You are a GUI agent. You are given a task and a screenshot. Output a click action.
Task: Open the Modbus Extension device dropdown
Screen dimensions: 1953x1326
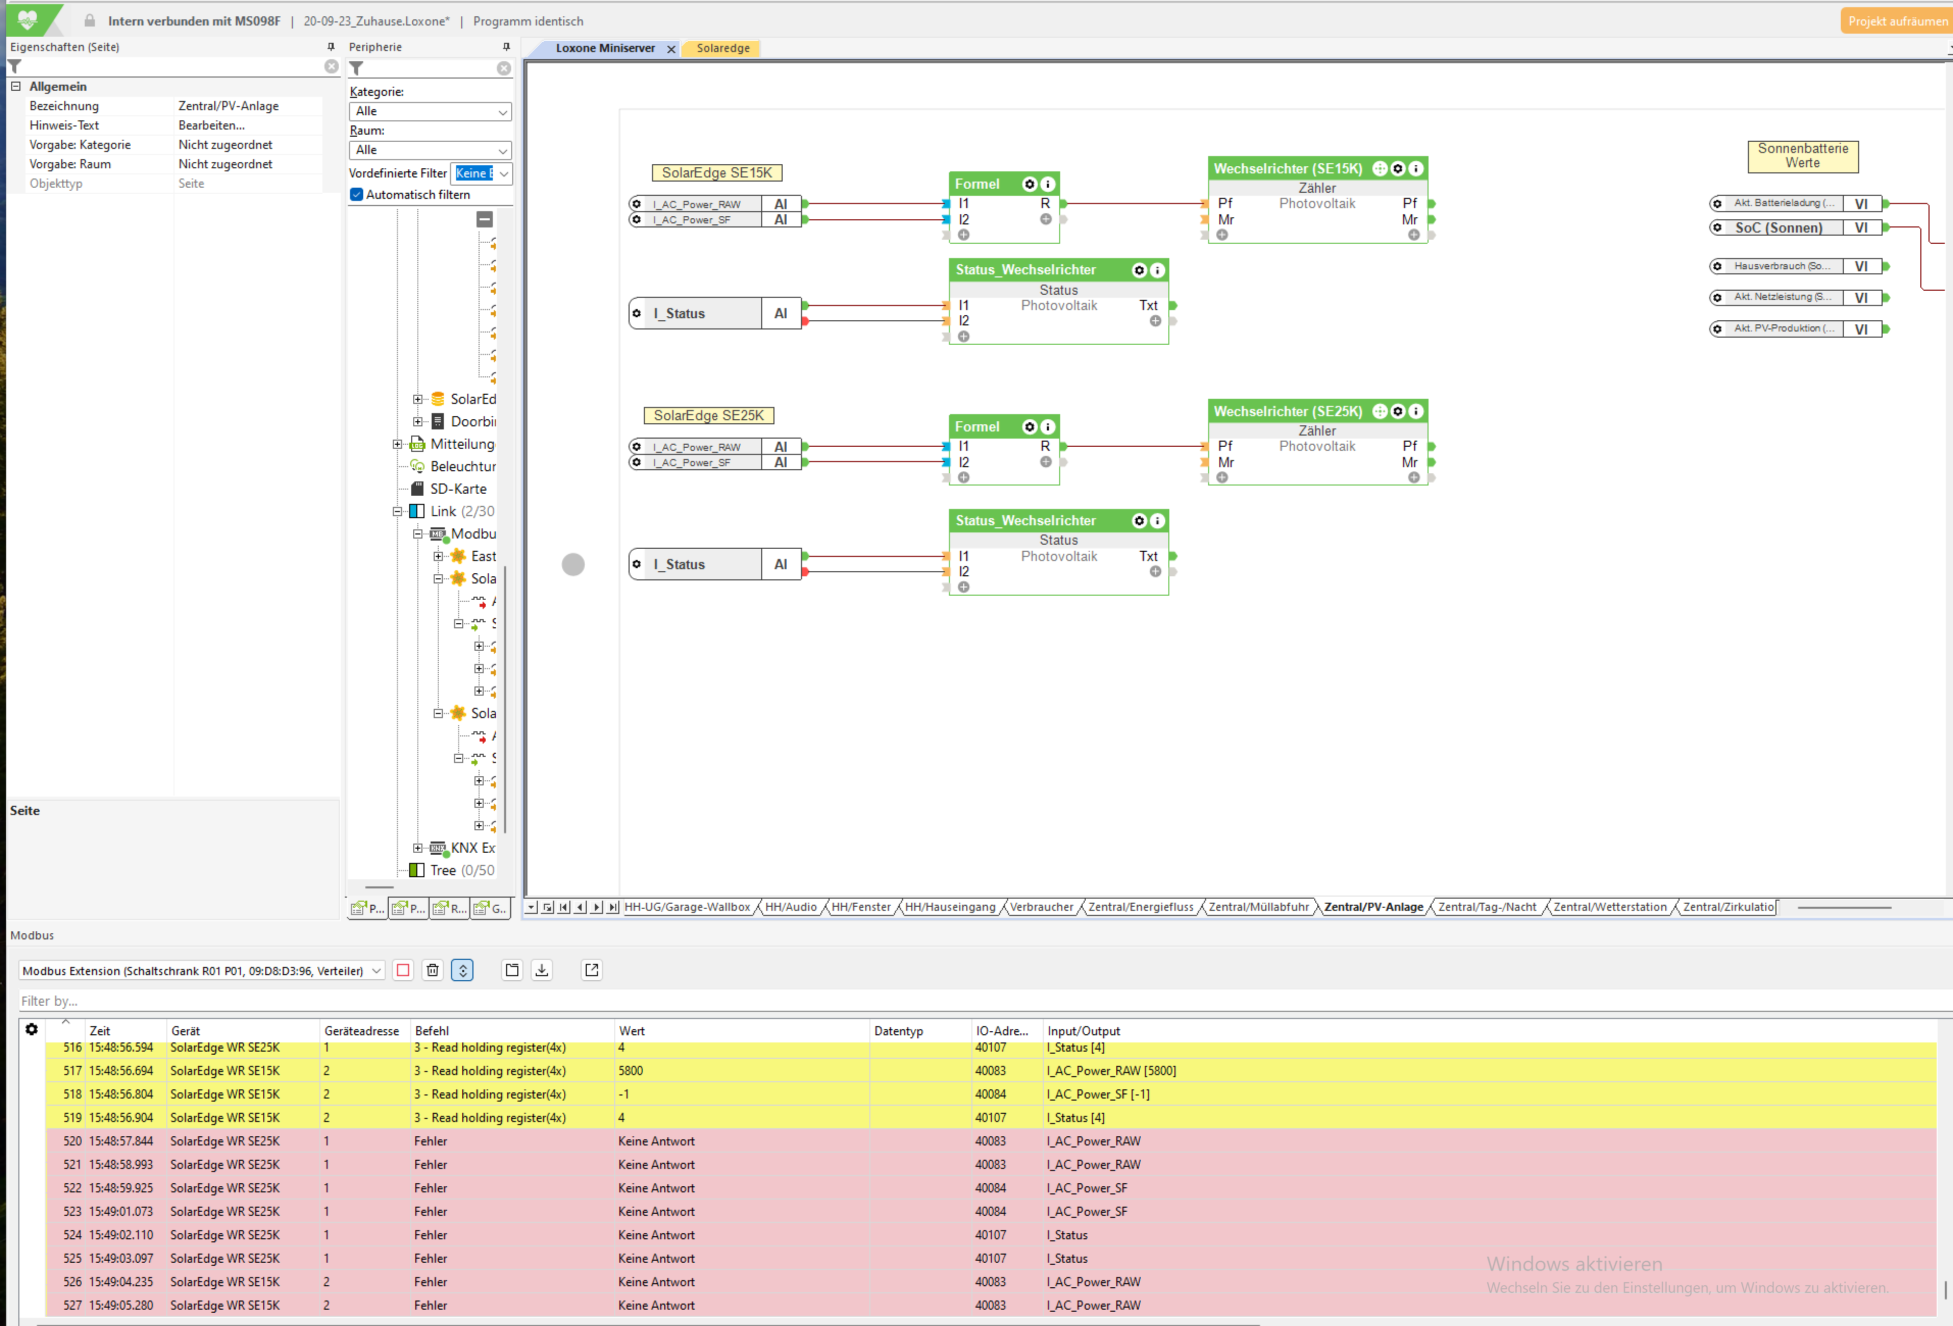click(x=201, y=971)
